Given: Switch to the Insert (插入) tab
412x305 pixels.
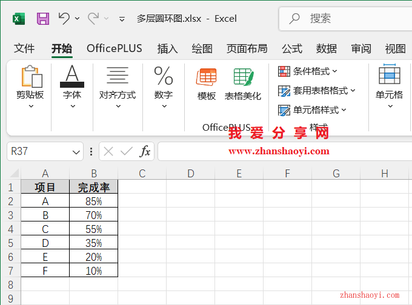Looking at the screenshot, I should click(167, 48).
